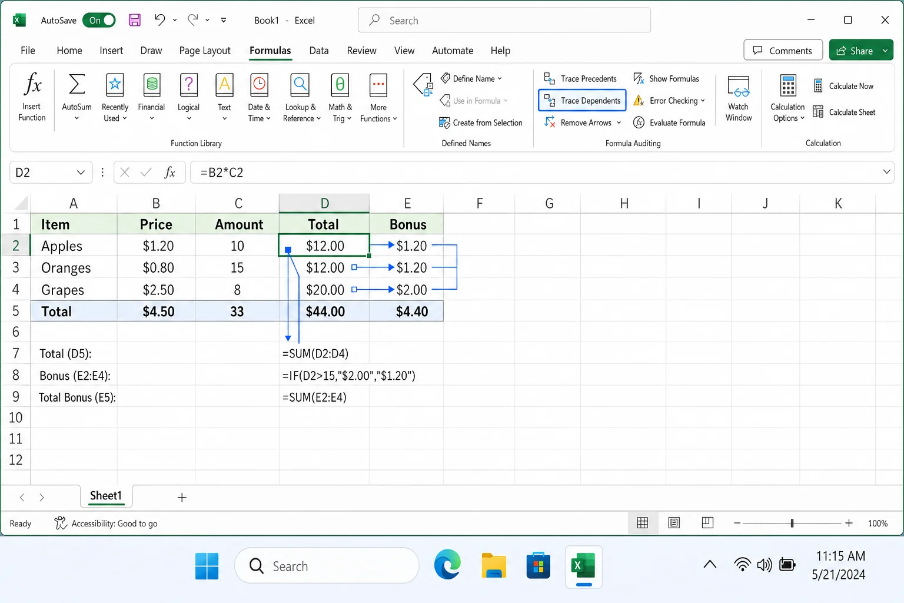Switch to the Home tab
Image resolution: width=904 pixels, height=603 pixels.
tap(69, 51)
